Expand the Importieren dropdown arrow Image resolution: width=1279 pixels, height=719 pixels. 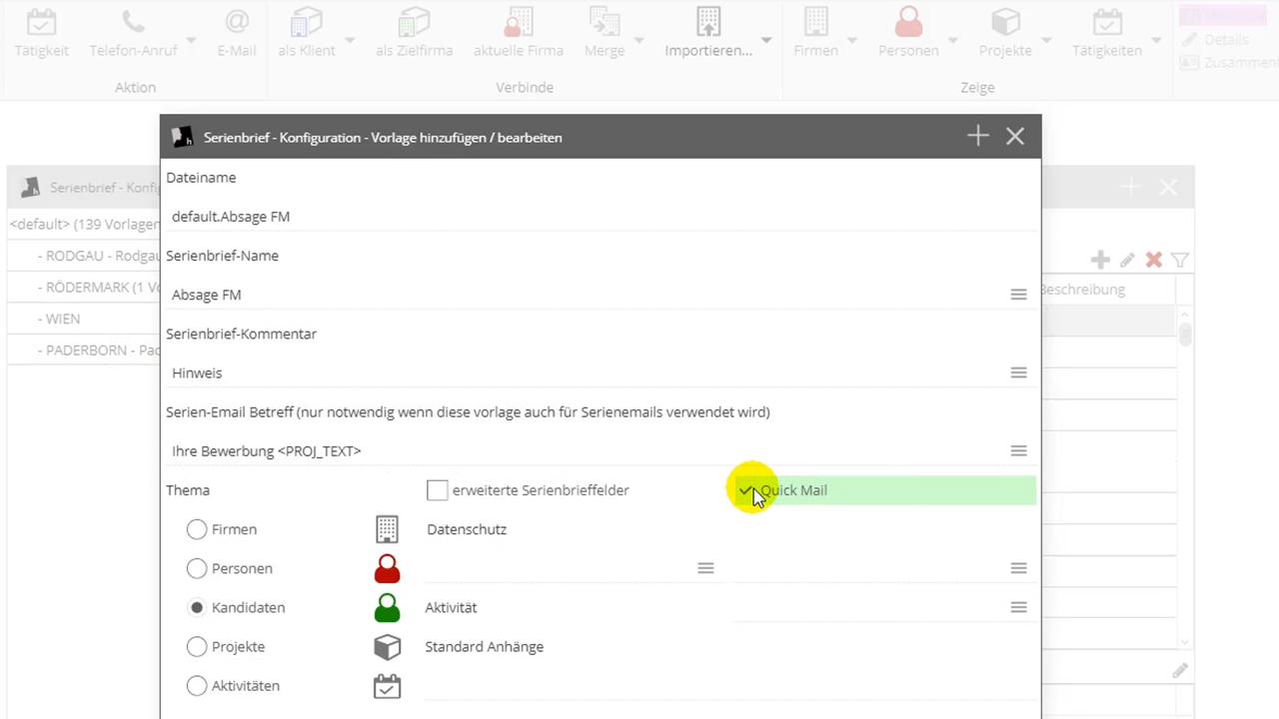(x=766, y=41)
